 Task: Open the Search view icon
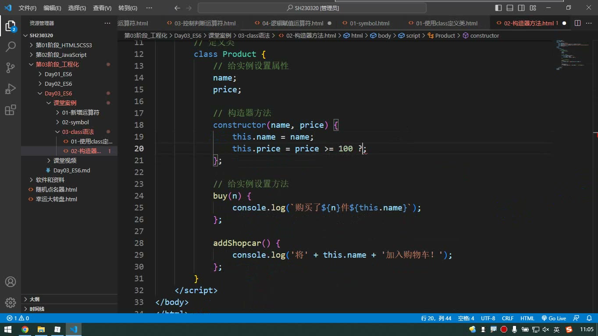pyautogui.click(x=11, y=46)
